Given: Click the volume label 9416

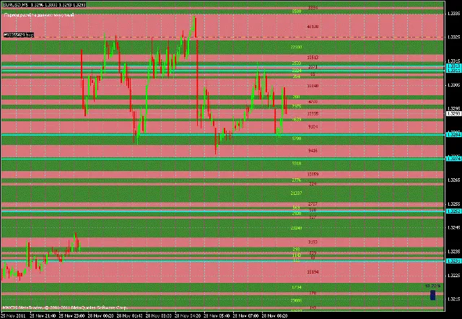Looking at the screenshot, I should click(313, 151).
